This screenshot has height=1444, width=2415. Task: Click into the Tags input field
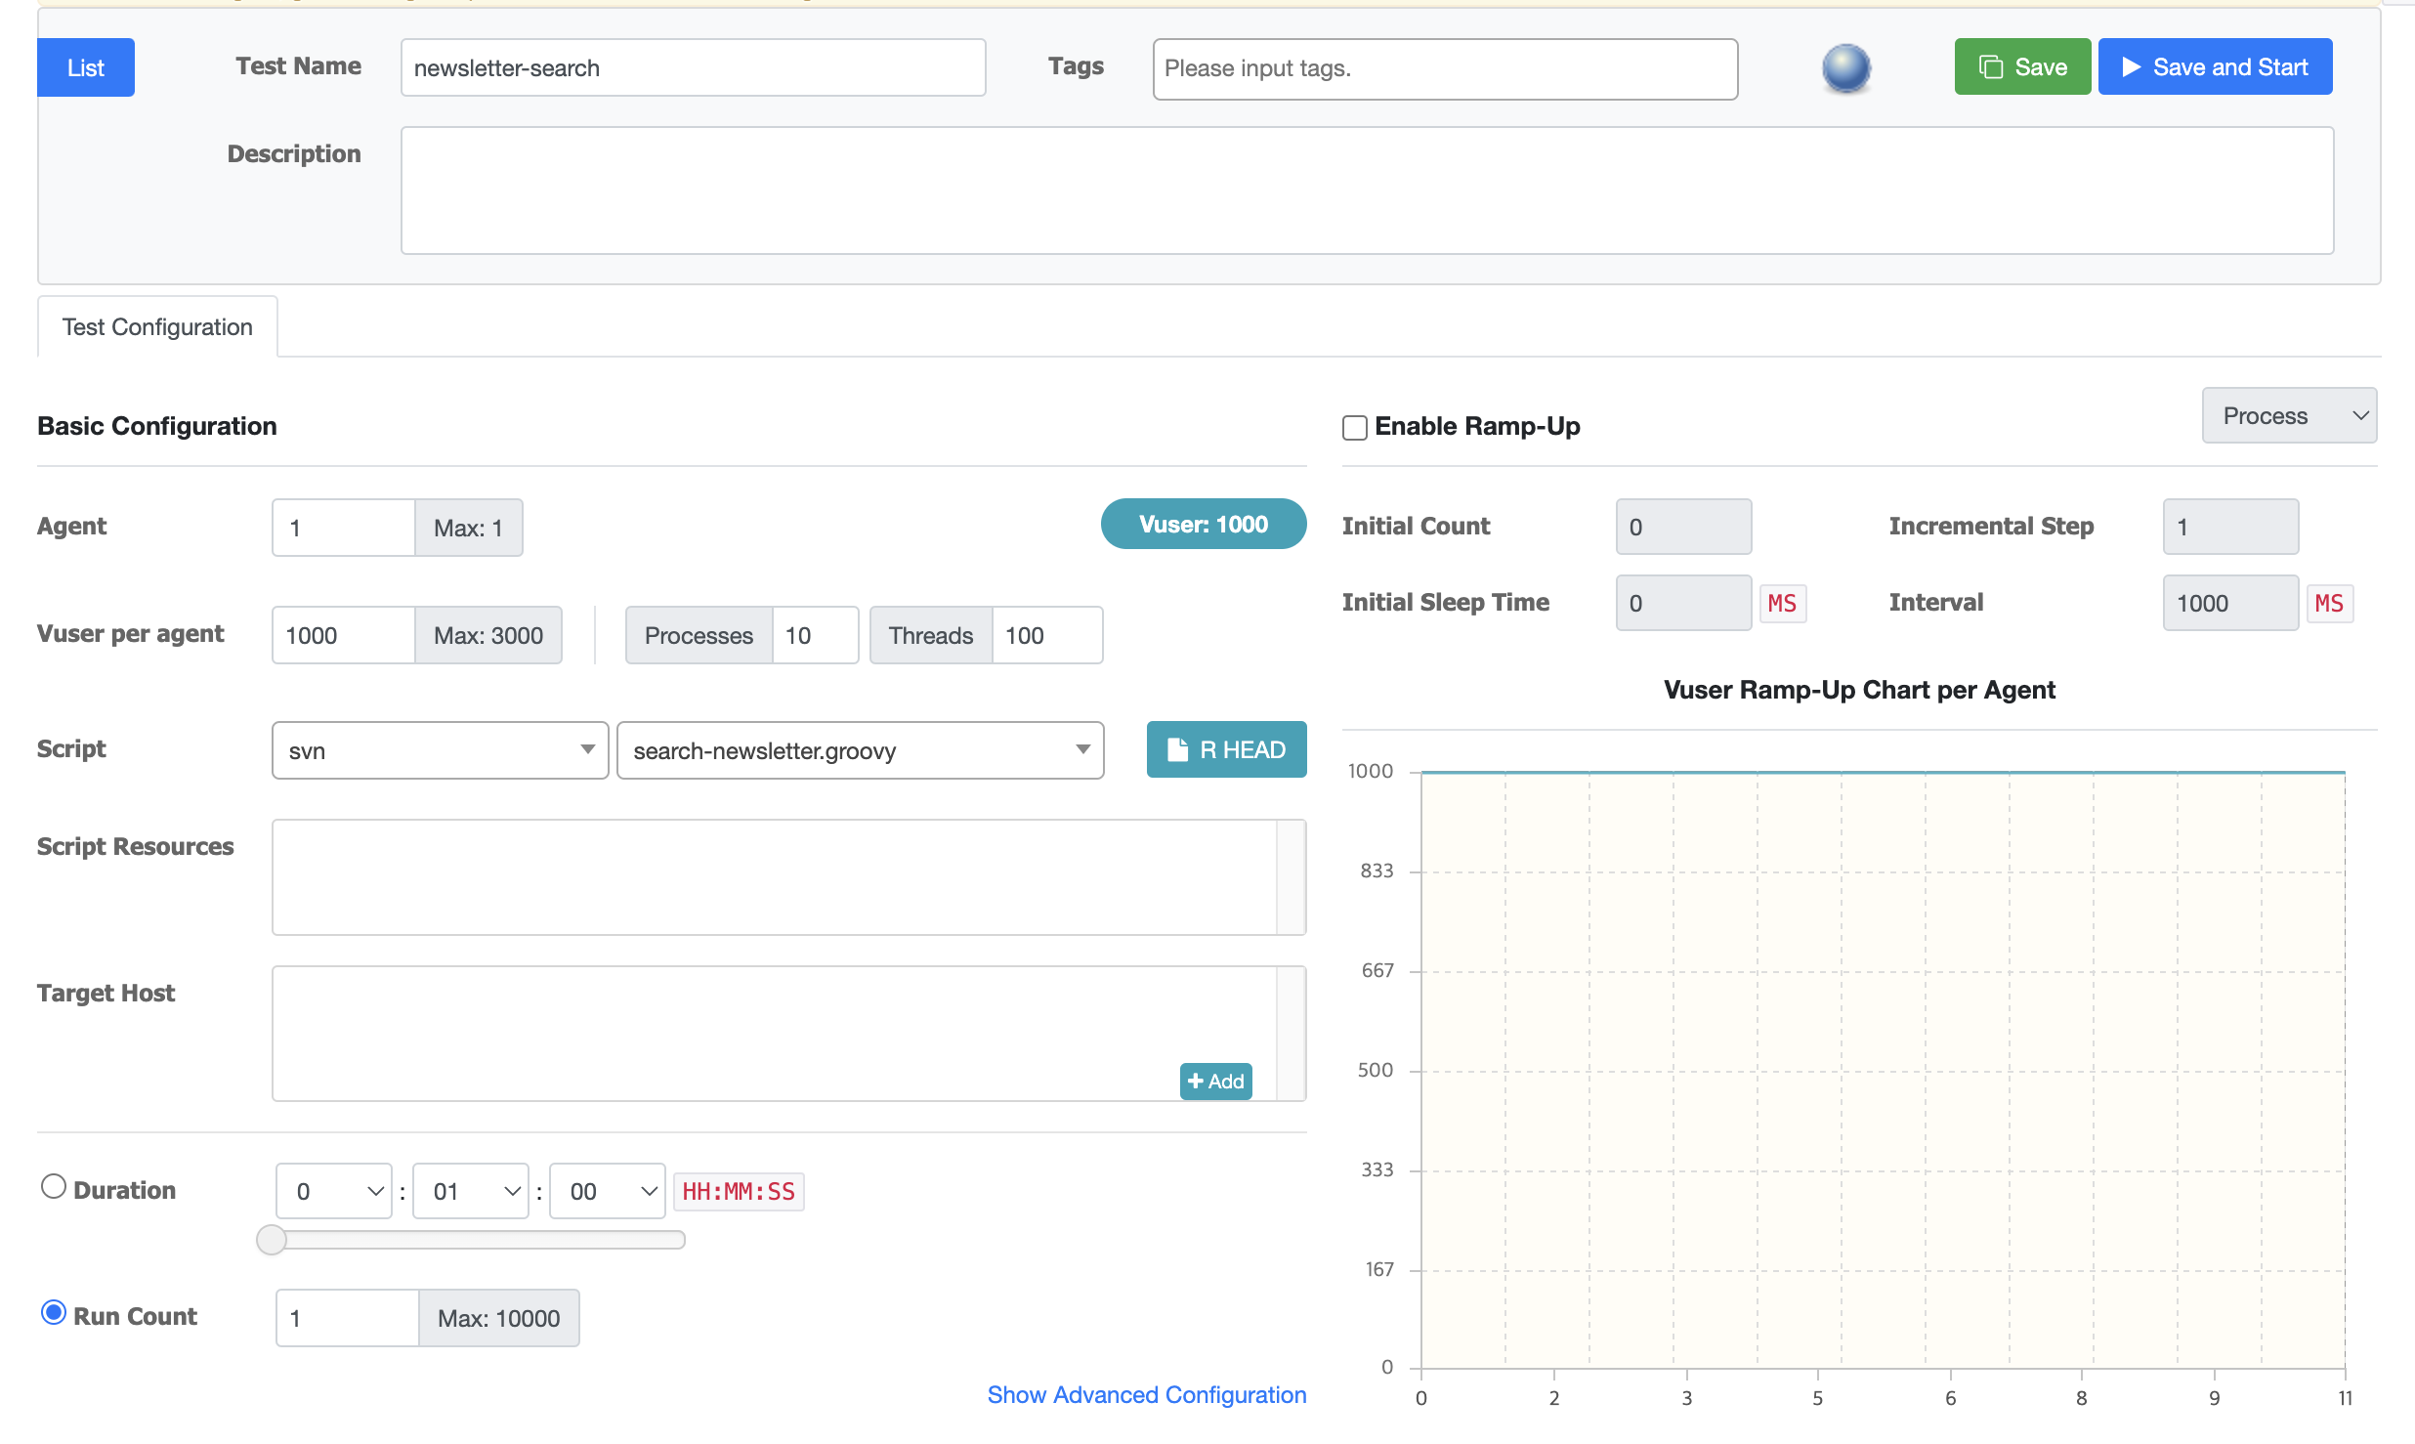[1444, 68]
